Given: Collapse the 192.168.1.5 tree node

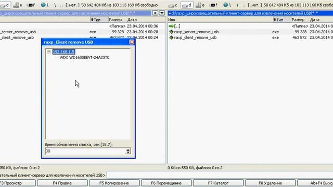Looking at the screenshot, I should [49, 52].
